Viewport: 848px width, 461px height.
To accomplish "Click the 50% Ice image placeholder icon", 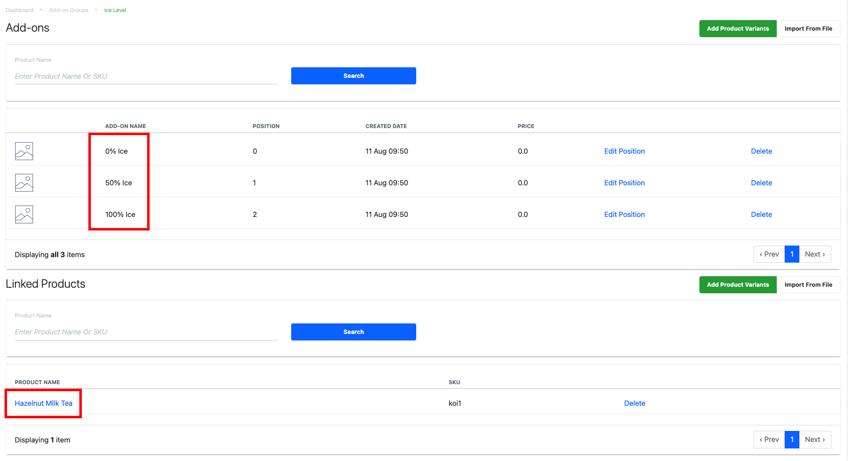I will coord(24,183).
